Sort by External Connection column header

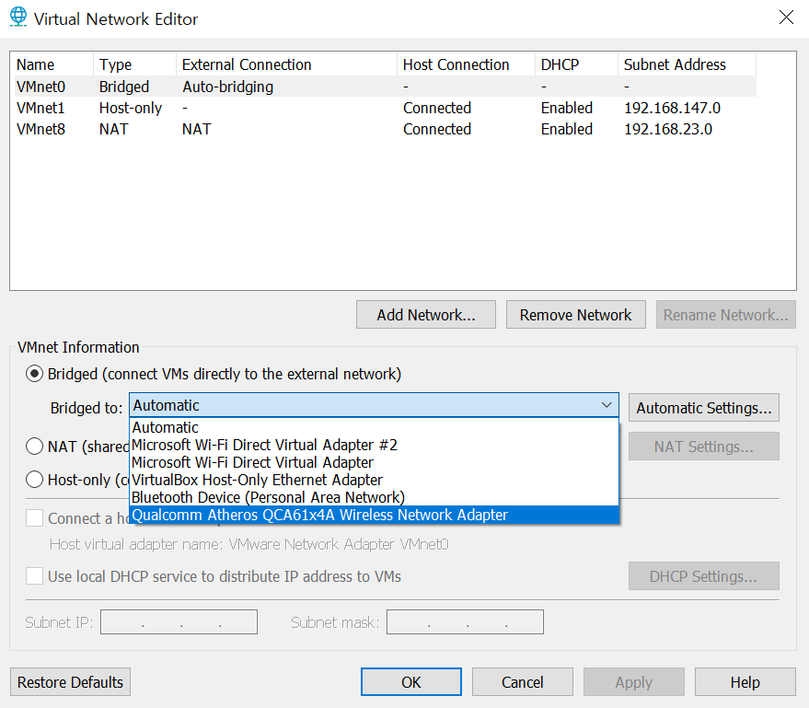[287, 64]
